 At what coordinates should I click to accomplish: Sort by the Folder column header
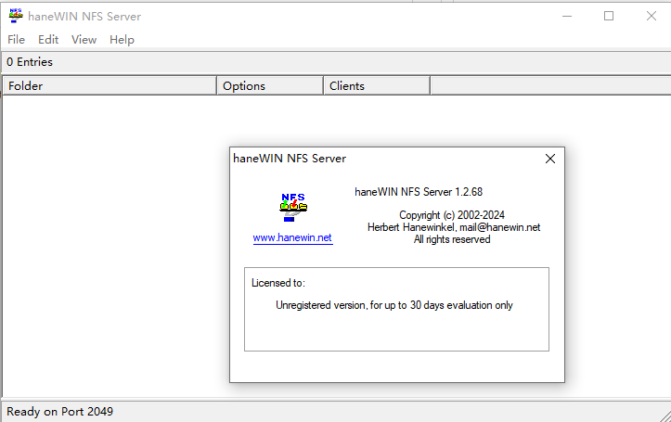110,86
